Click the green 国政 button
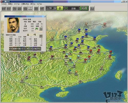Screen dimensions: 128x103 pyautogui.click(x=84, y=8)
